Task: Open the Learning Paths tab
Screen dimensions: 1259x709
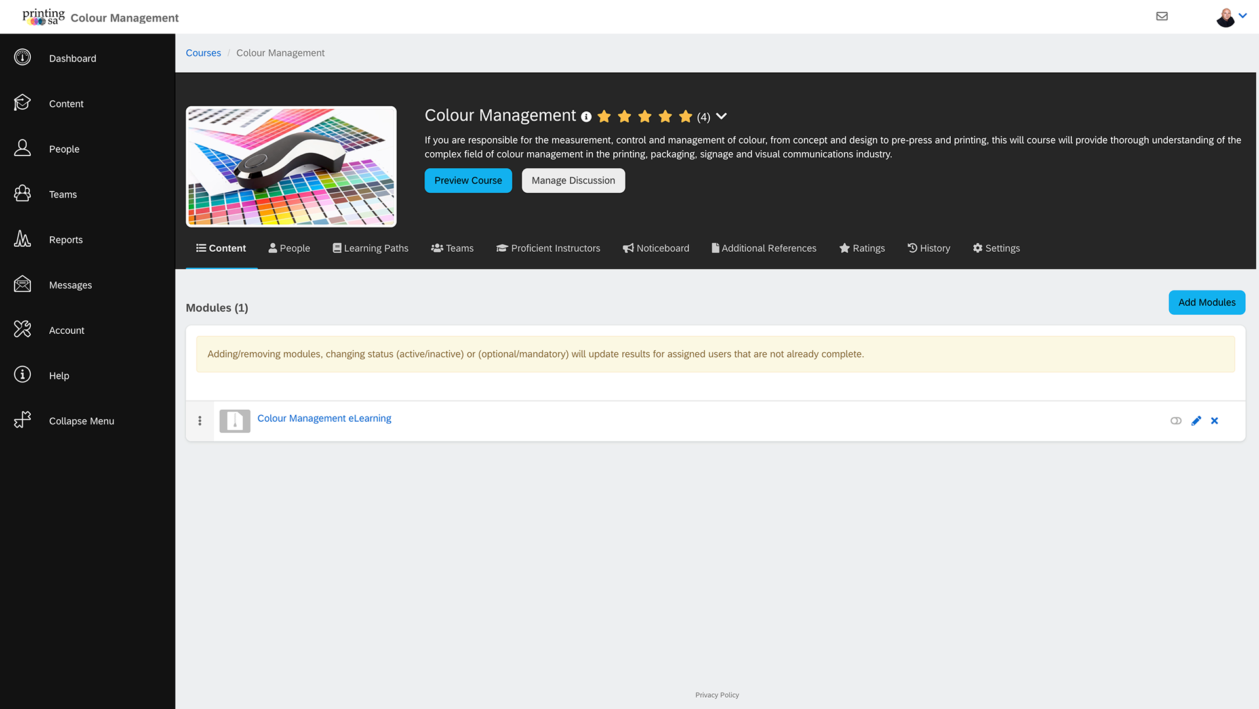Action: 370,248
